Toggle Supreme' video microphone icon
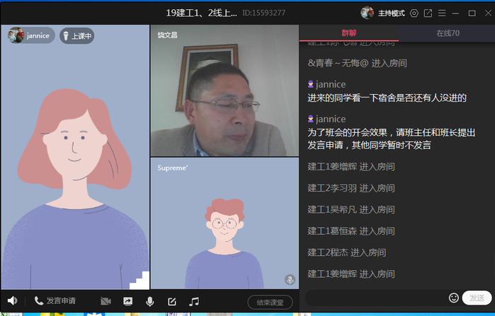This screenshot has width=495, height=316. 290,280
